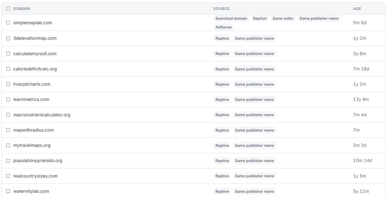Click the Searched domain tag on simplemaplab.com
The width and height of the screenshot is (389, 198).
(231, 18)
